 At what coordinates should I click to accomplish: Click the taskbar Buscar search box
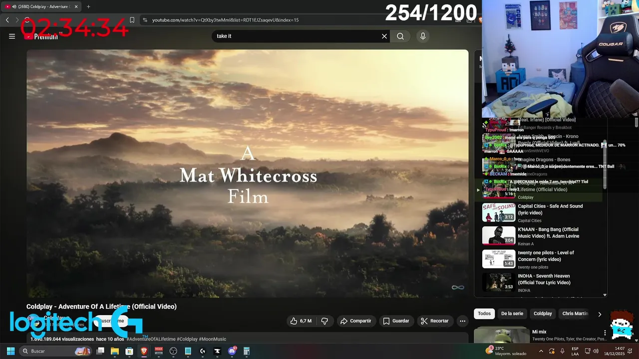click(56, 351)
